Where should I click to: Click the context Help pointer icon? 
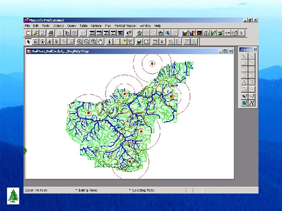[x=128, y=33]
